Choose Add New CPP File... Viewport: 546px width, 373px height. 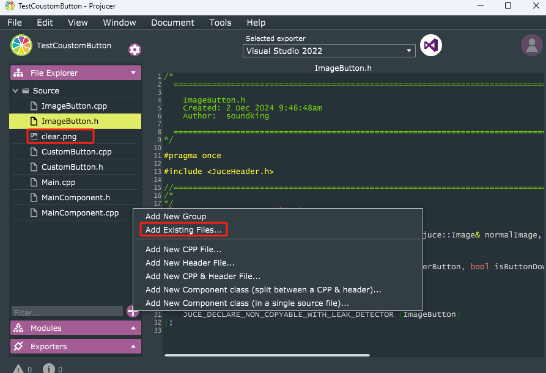tap(278, 249)
